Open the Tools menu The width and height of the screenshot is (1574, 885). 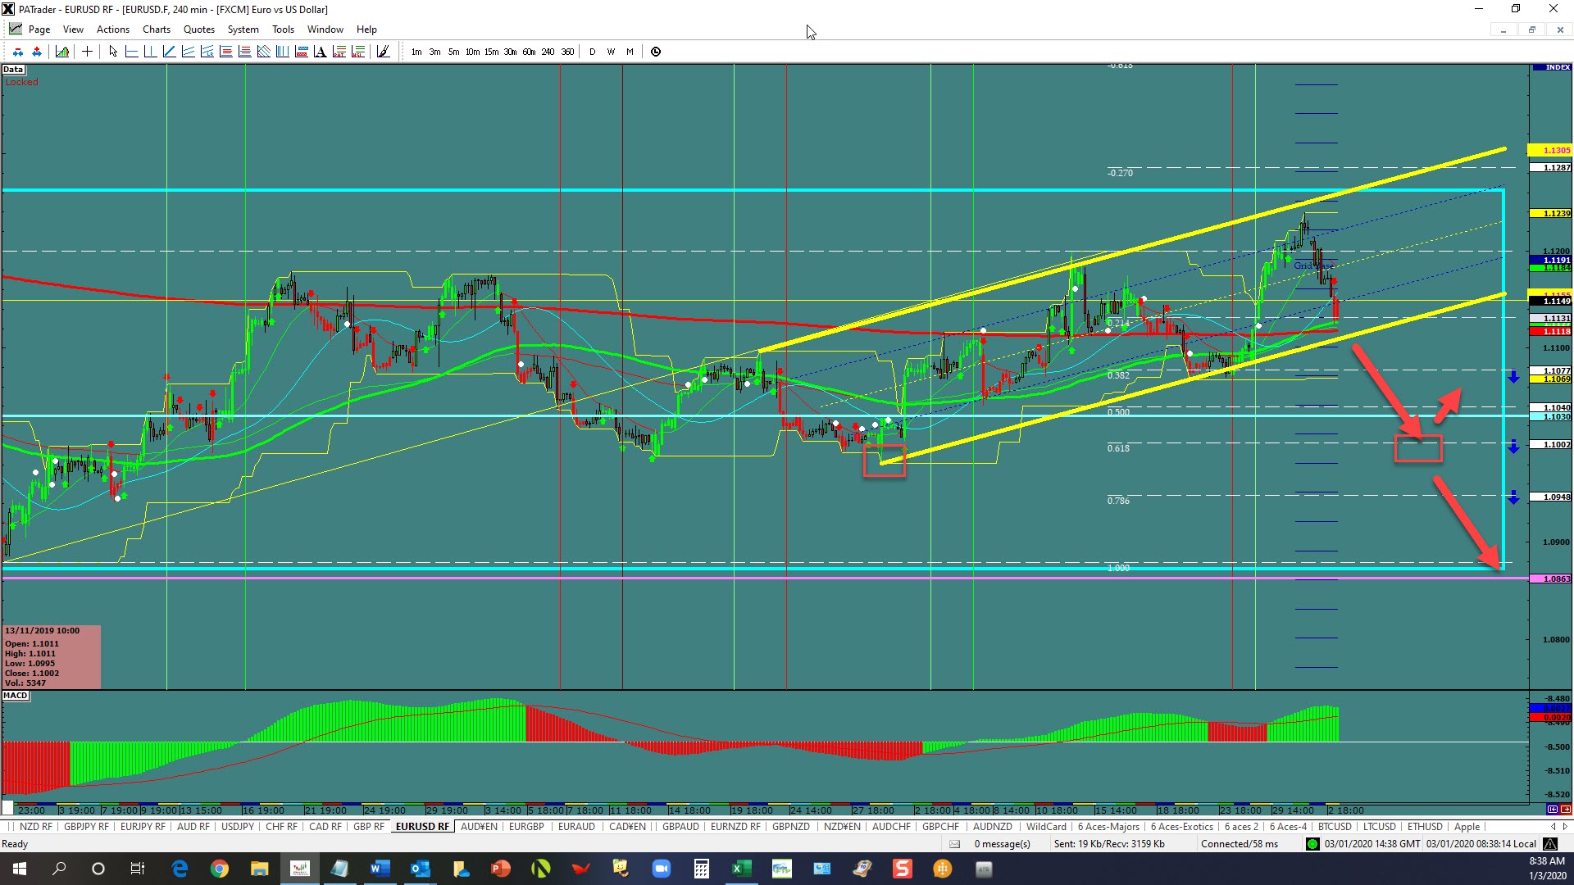point(283,29)
